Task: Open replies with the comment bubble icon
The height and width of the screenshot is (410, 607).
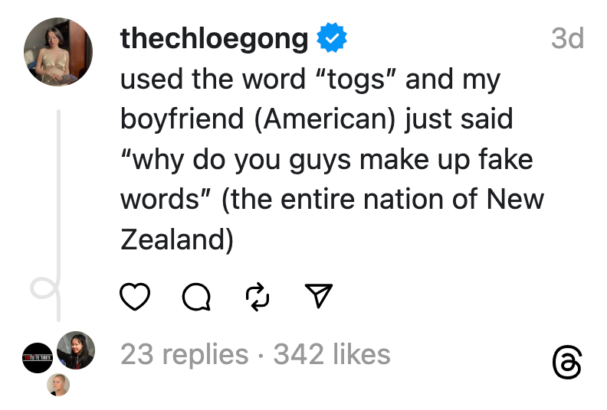Action: [x=196, y=297]
